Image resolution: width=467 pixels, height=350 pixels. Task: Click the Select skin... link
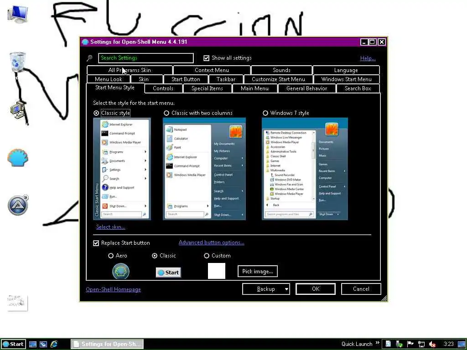pyautogui.click(x=111, y=227)
